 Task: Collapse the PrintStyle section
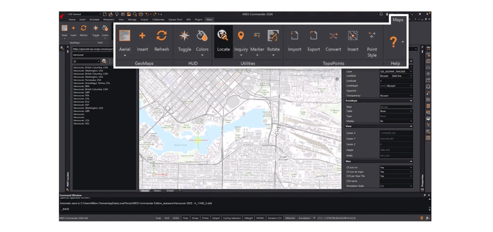pos(411,101)
